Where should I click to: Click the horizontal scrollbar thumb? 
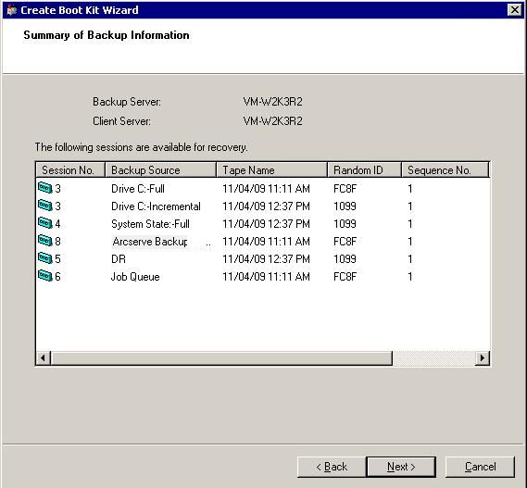[x=221, y=358]
